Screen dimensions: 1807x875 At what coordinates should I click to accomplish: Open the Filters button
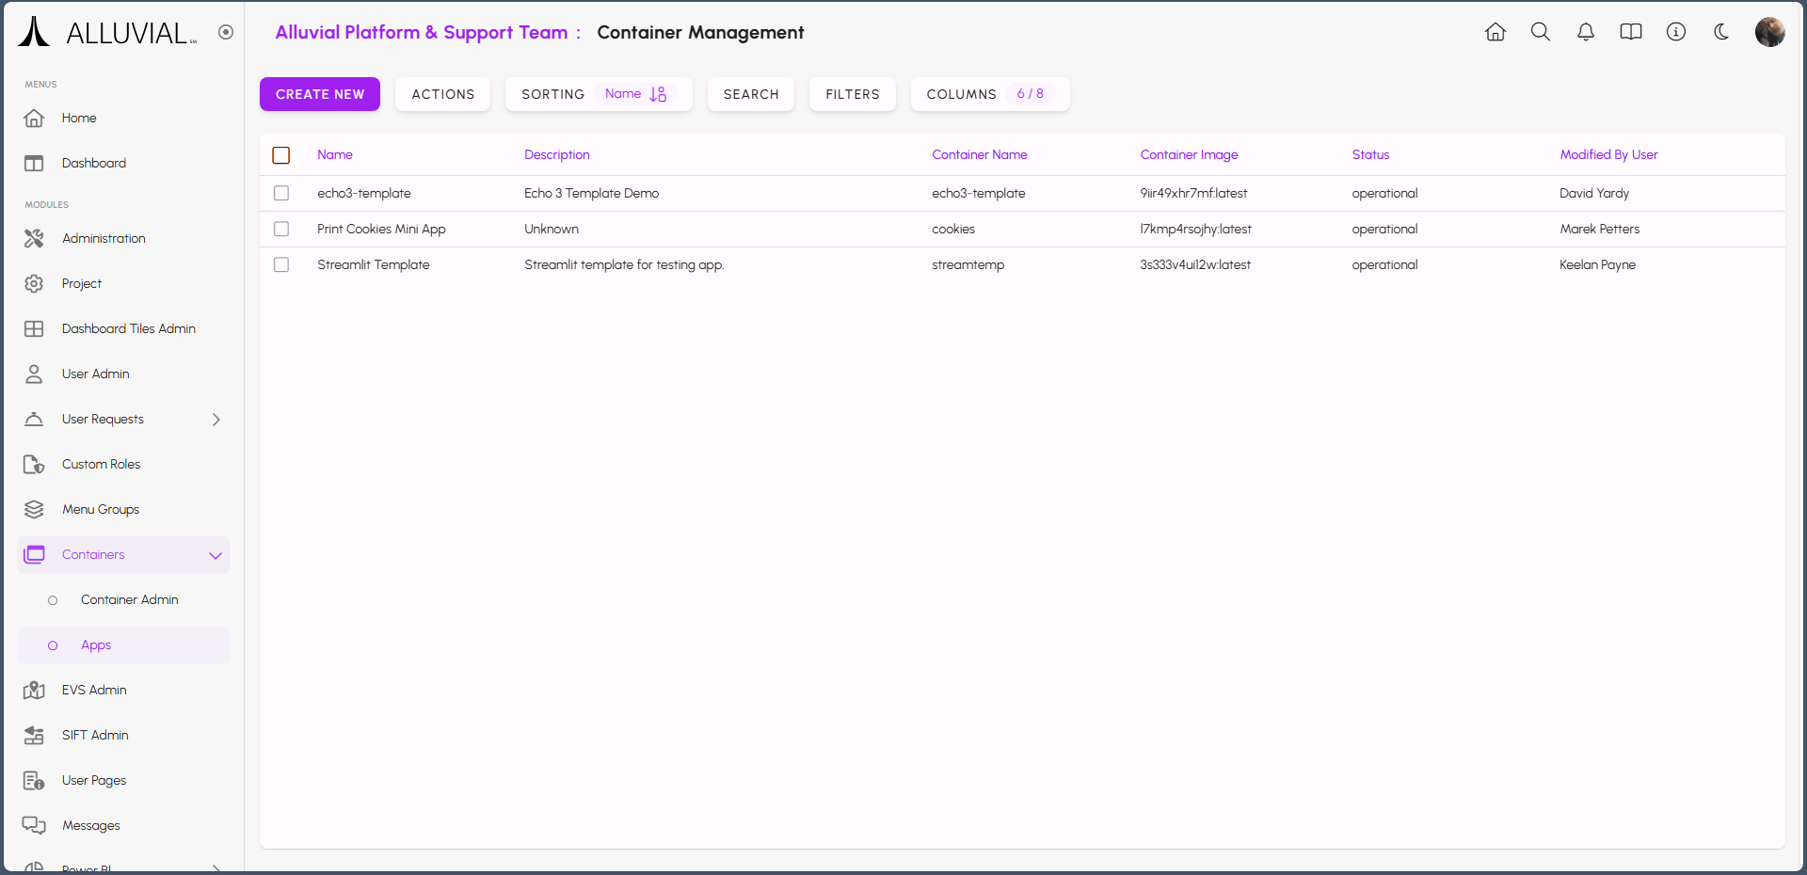[852, 94]
